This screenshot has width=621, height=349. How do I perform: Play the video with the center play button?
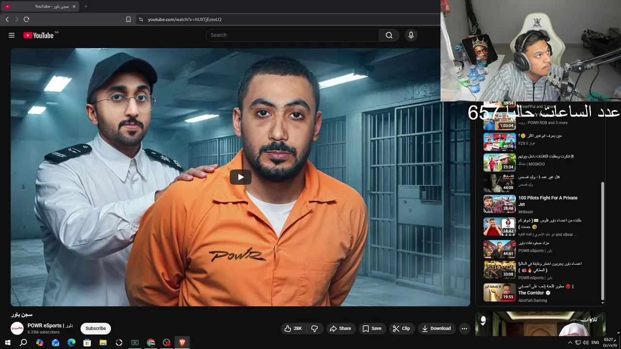(240, 177)
